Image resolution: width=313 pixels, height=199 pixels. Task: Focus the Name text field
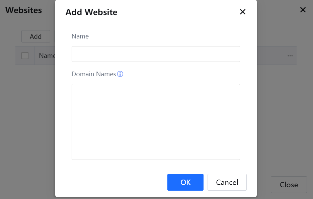click(x=156, y=54)
